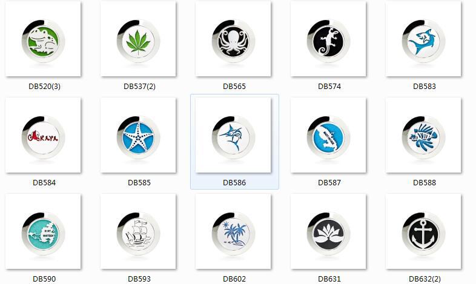Select the teal island map thumbnail DB590
The image size is (476, 284).
coord(43,231)
